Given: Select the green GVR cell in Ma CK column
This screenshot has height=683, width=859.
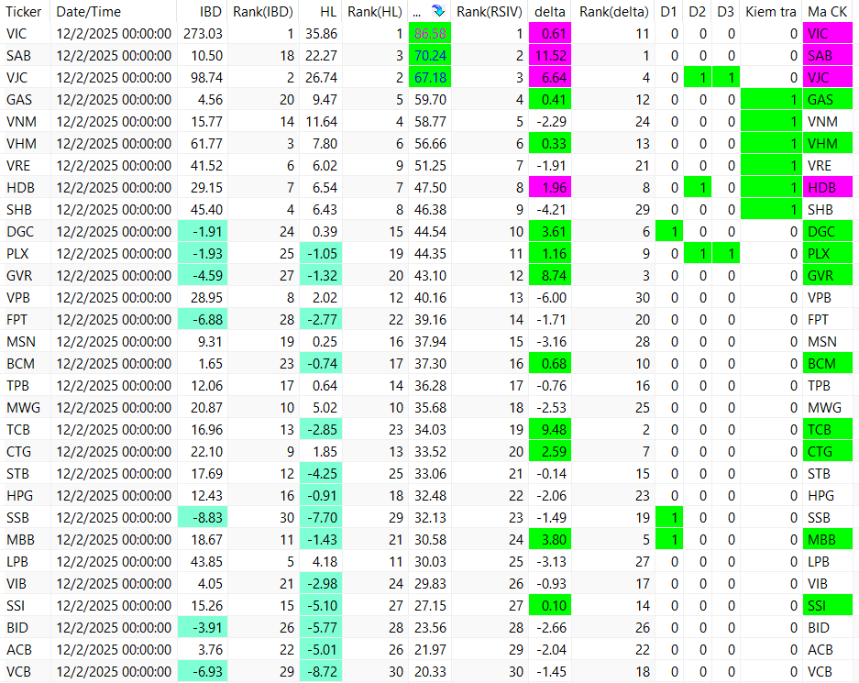Looking at the screenshot, I should click(828, 276).
